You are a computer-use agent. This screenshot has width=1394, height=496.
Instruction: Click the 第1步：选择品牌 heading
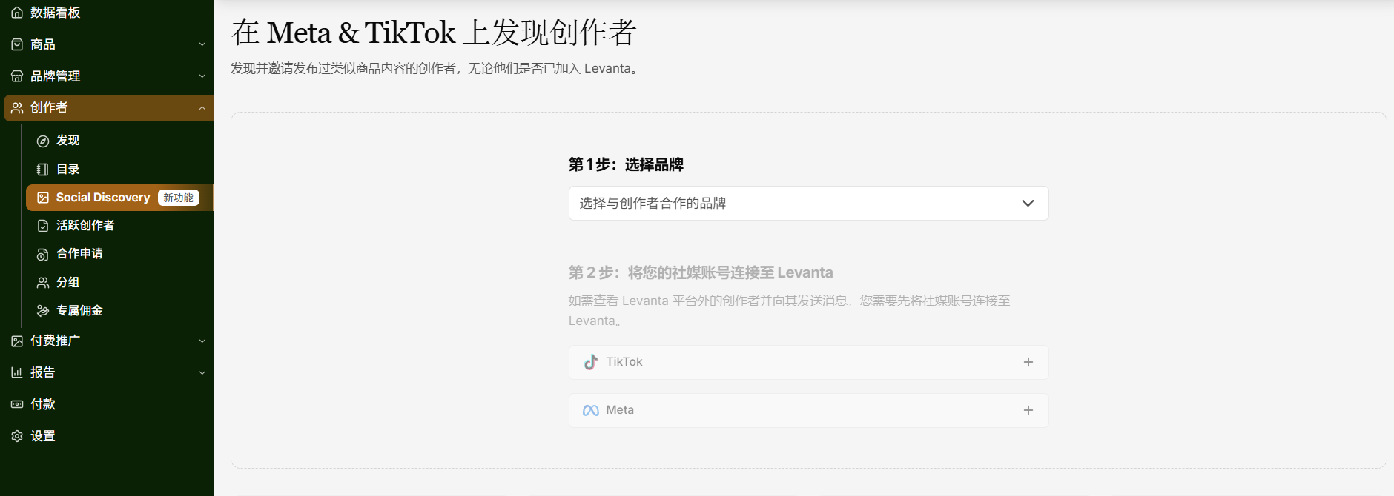626,164
